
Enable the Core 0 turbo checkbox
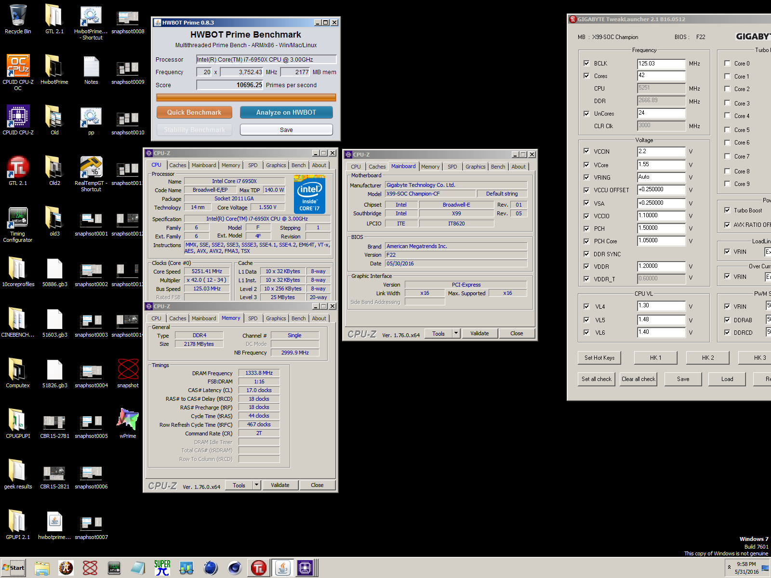pos(727,63)
